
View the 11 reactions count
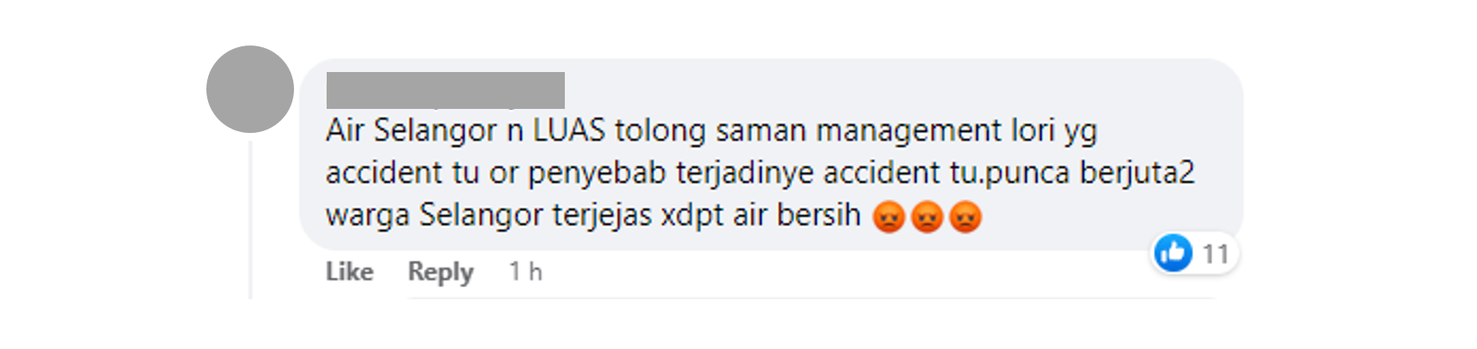(x=1216, y=254)
